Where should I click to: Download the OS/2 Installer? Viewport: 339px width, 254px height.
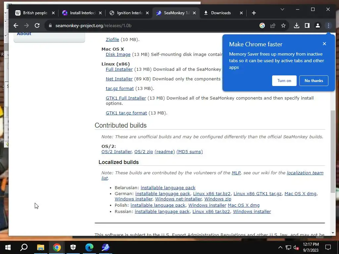[x=117, y=151]
